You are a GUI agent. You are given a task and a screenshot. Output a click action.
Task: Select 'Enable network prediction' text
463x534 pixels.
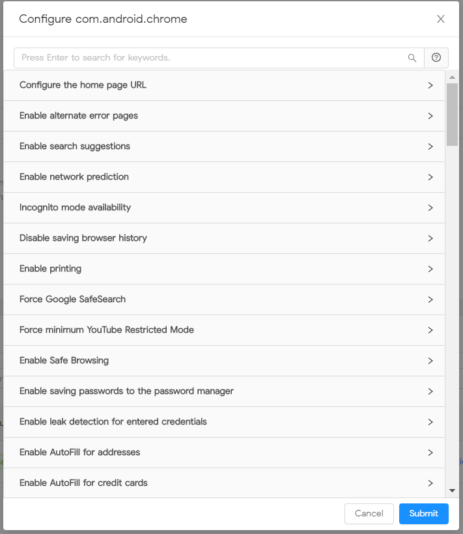coord(74,176)
